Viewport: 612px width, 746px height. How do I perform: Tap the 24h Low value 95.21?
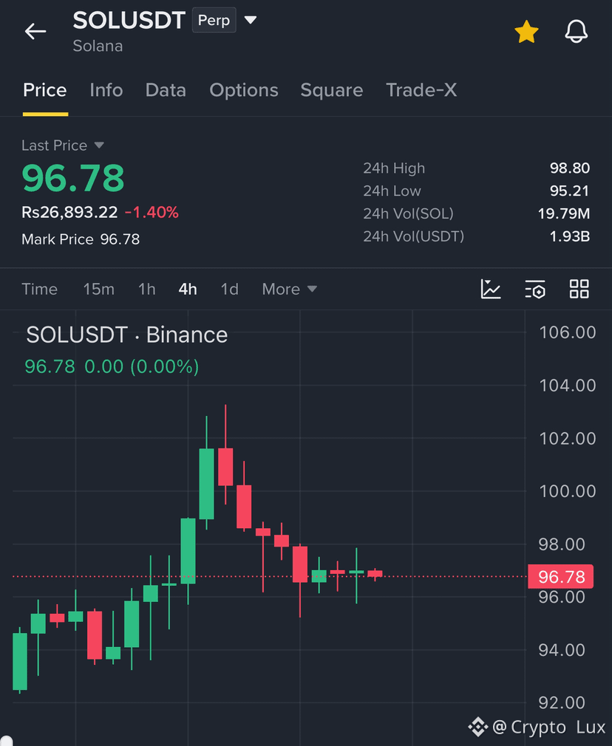pos(570,191)
